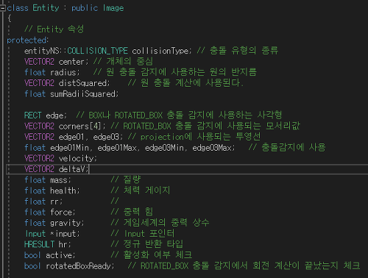
Task: Click the '// 질량' comment after mass
Action: pyautogui.click(x=126, y=179)
